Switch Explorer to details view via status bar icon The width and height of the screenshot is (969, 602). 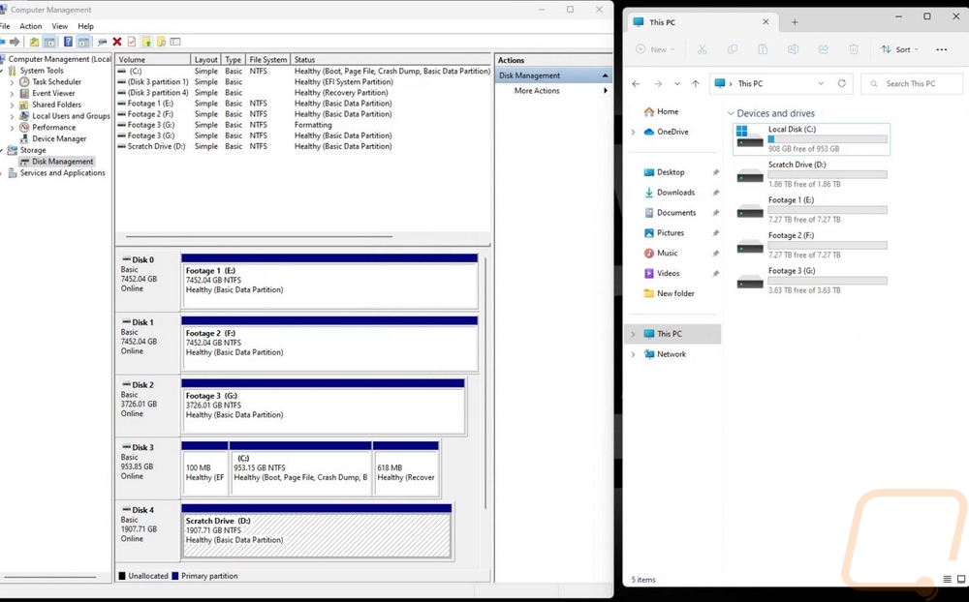[x=948, y=579]
